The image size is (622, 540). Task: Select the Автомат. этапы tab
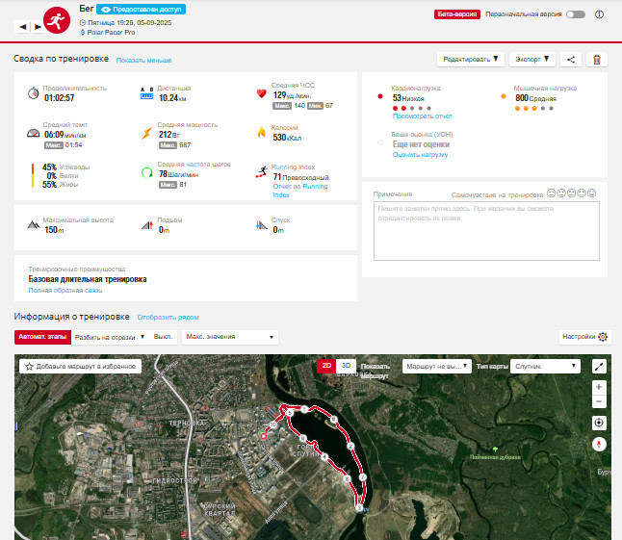point(42,337)
